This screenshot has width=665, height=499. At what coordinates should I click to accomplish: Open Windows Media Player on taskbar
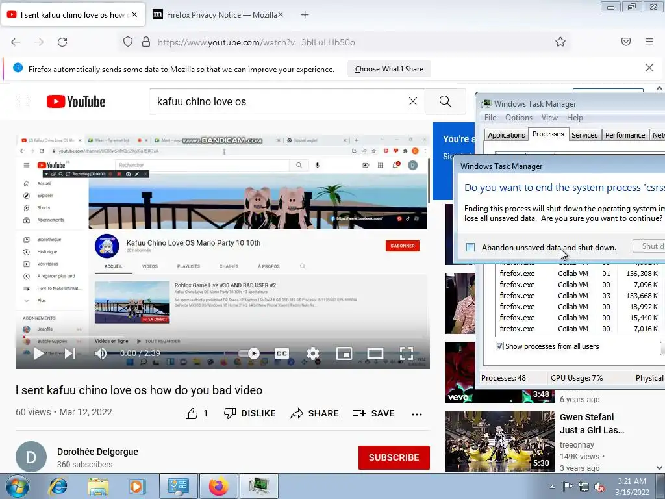(137, 486)
